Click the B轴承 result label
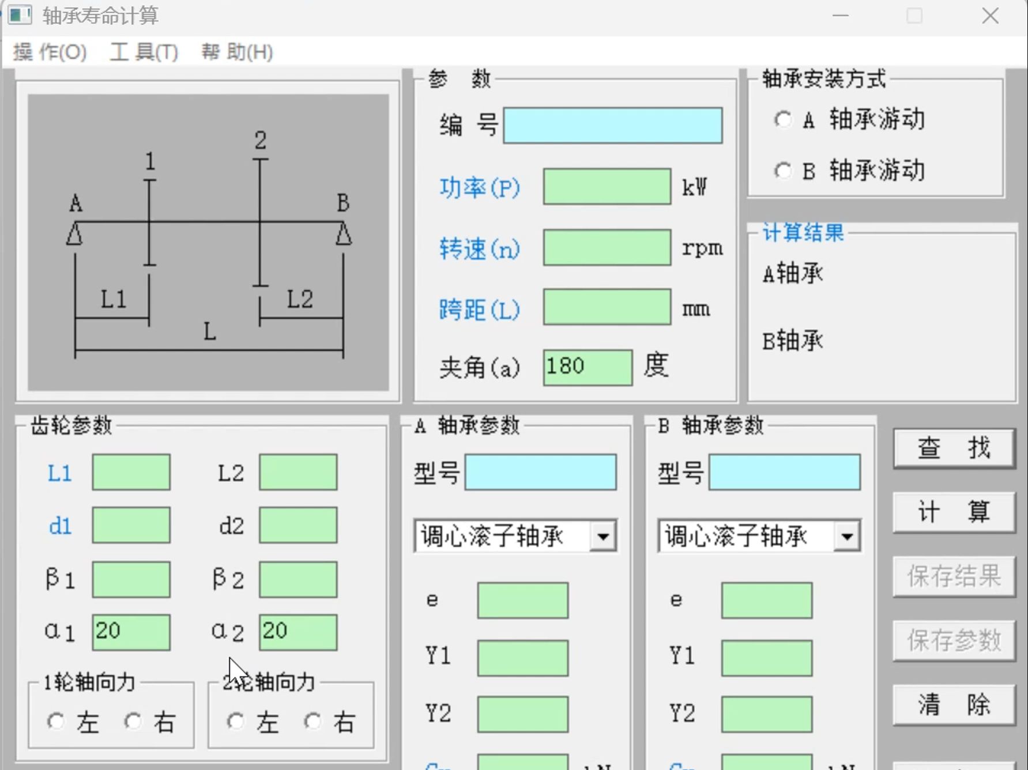This screenshot has width=1028, height=770. pyautogui.click(x=793, y=341)
